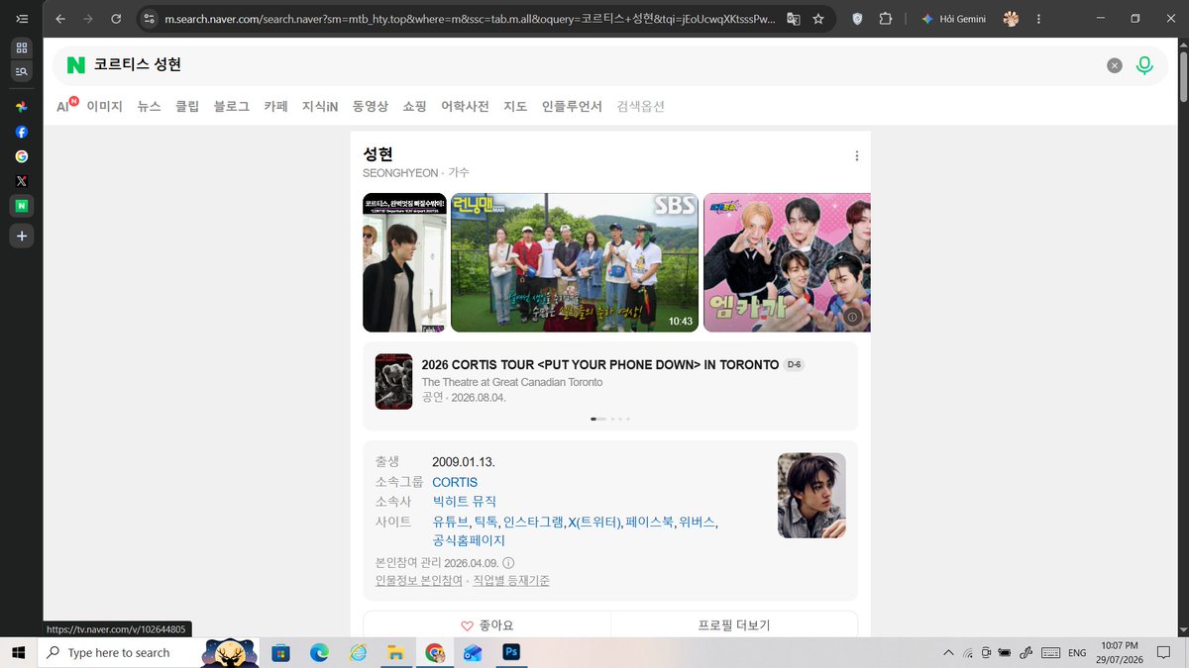Toggle the vertical tabs sidebar icon
The height and width of the screenshot is (668, 1189).
pos(22,19)
